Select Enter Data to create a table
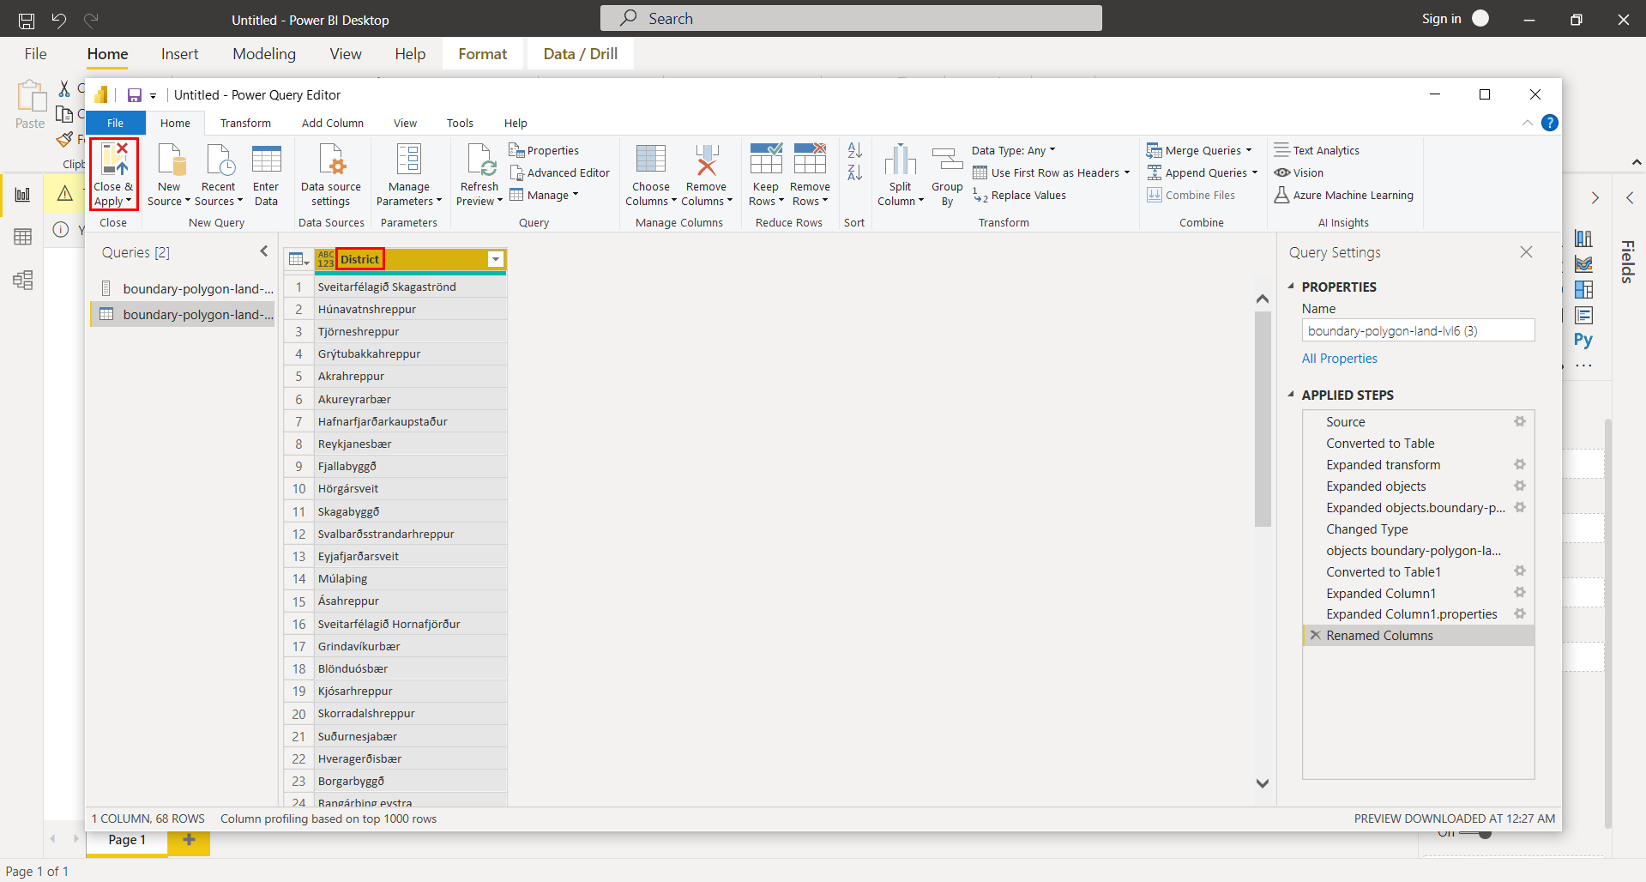Viewport: 1646px width, 882px height. pos(266,173)
